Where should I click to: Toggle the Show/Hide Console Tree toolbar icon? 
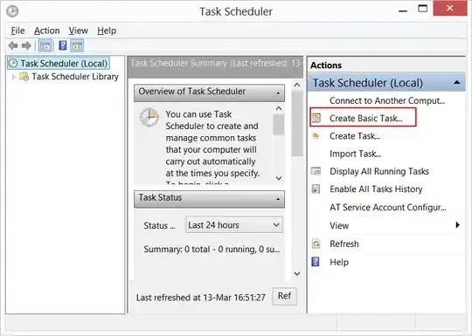click(x=45, y=46)
